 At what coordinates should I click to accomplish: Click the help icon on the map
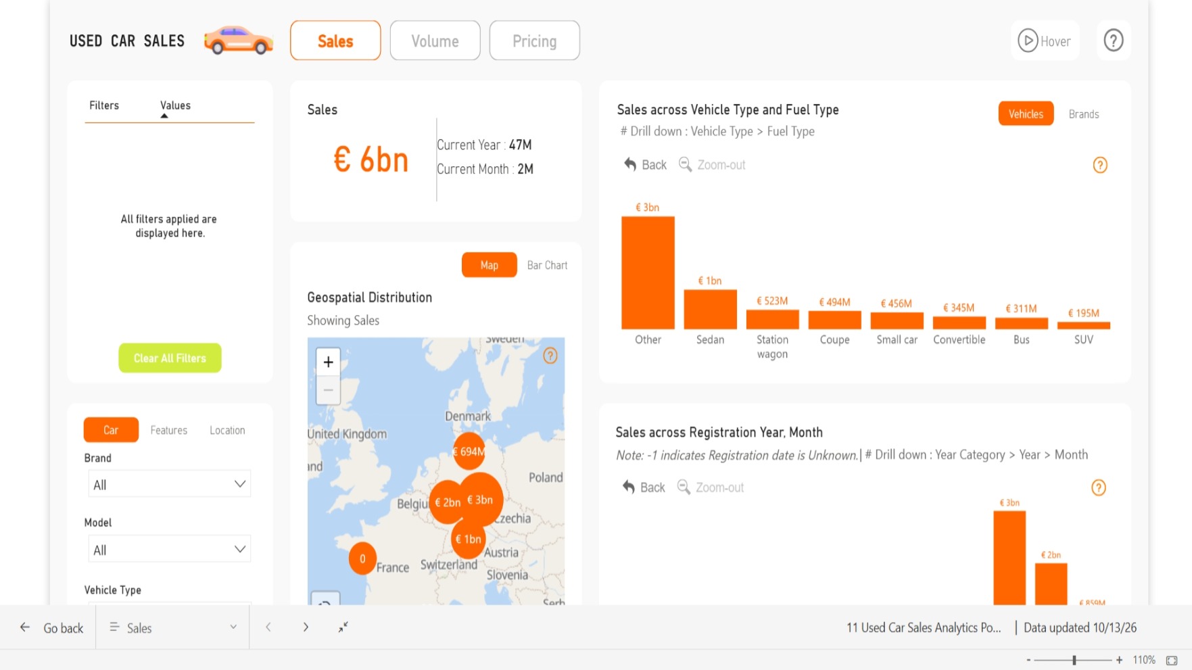click(x=550, y=356)
